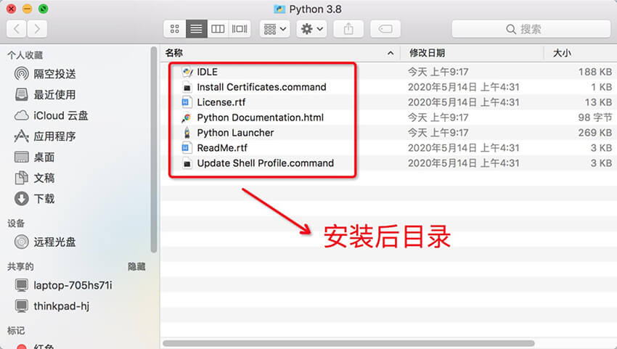The height and width of the screenshot is (349, 617).
Task: Click the disc icon beside 远程光盘
Action: (21, 242)
